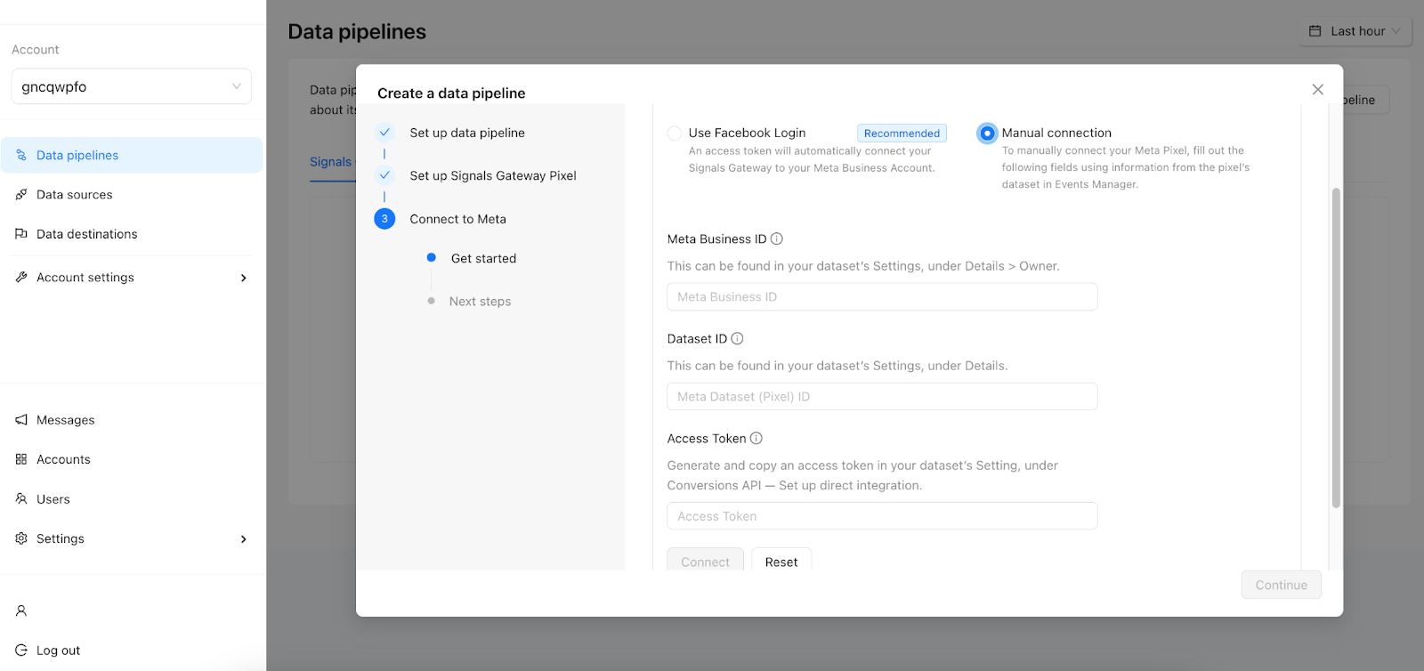The image size is (1424, 671).
Task: Expand Account settings with its chevron
Action: [x=244, y=278]
